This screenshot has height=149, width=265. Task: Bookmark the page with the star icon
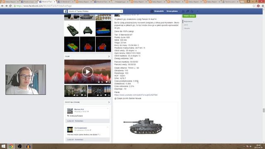254,6
